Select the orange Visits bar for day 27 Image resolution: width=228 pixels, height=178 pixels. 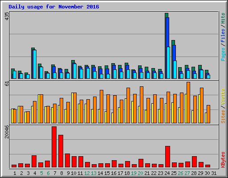tap(188, 102)
